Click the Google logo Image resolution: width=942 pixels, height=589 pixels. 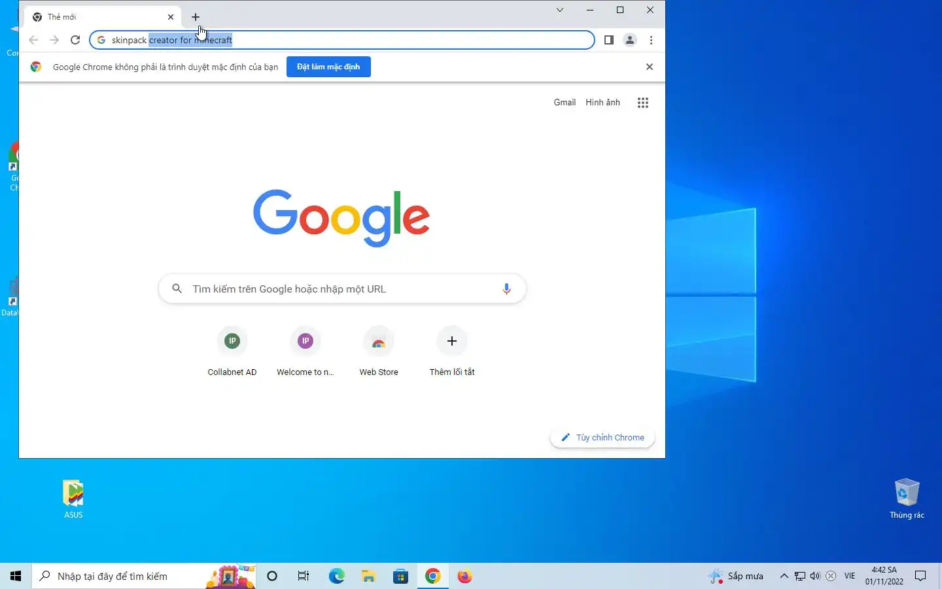[341, 218]
